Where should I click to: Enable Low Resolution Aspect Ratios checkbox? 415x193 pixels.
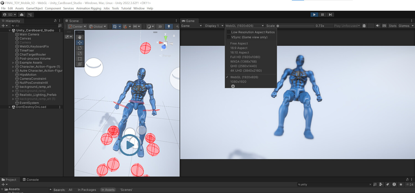(229, 32)
